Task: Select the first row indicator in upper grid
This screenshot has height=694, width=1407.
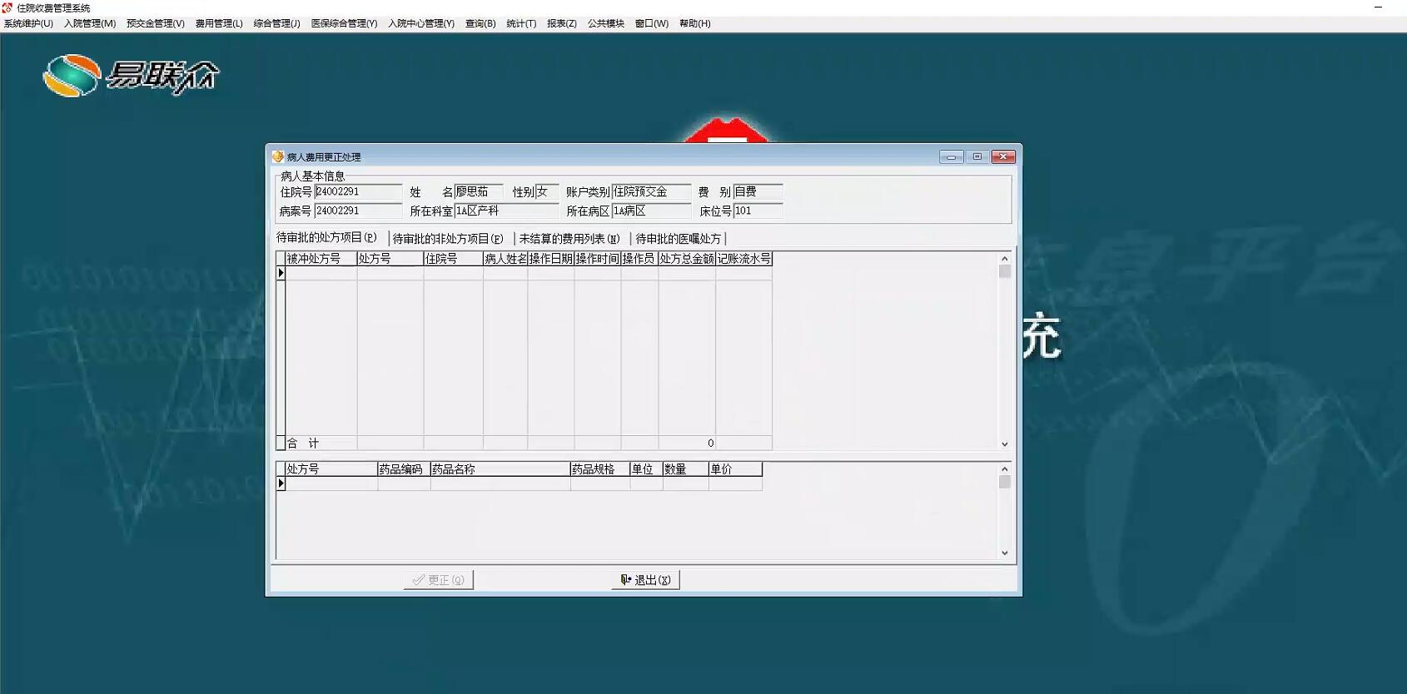Action: [x=281, y=273]
